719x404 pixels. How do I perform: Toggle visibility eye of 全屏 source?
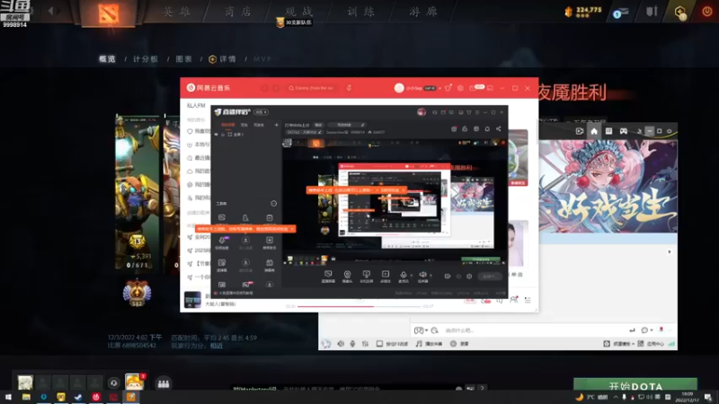[x=217, y=135]
